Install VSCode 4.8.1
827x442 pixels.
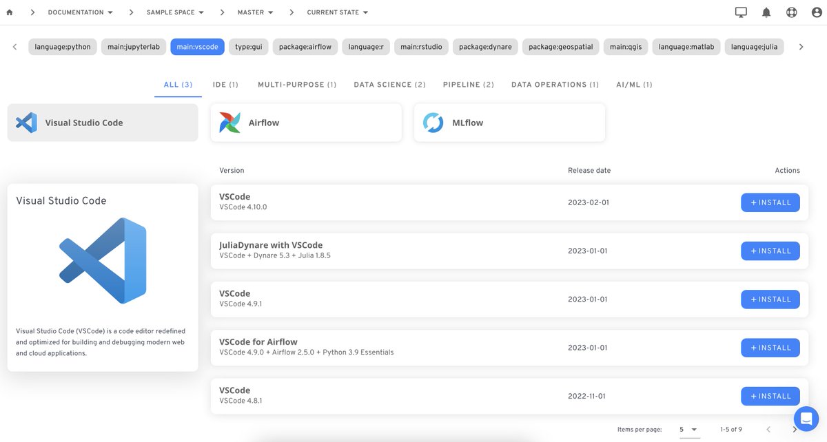tap(770, 396)
